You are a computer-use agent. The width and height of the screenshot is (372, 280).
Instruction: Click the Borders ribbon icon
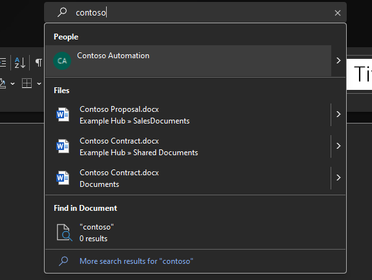tap(27, 83)
